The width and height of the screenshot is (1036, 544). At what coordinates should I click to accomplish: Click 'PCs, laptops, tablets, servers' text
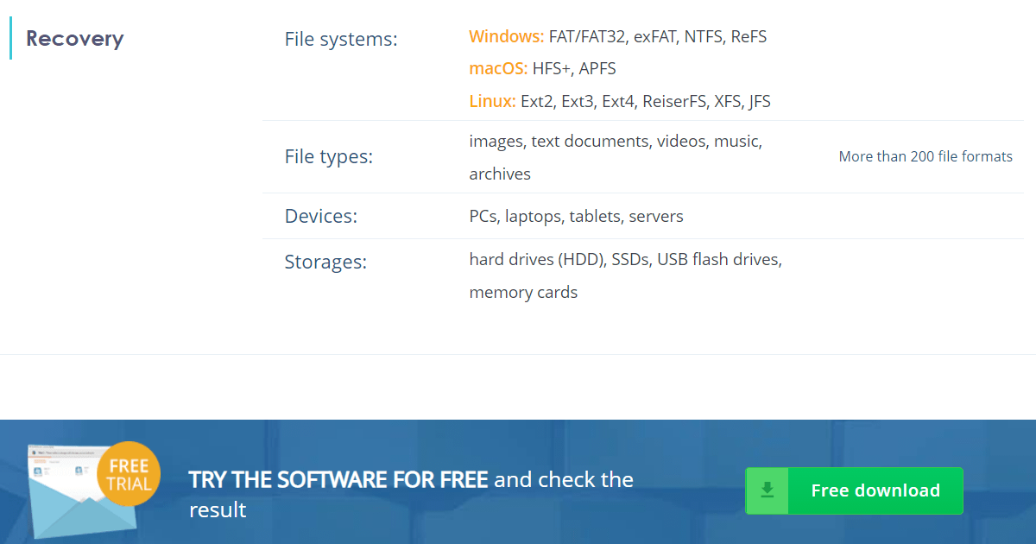click(576, 216)
